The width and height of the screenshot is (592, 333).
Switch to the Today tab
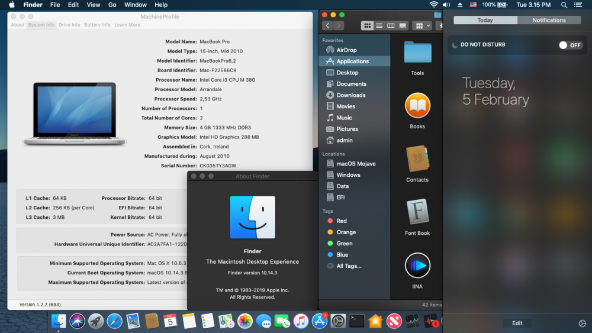(x=485, y=20)
